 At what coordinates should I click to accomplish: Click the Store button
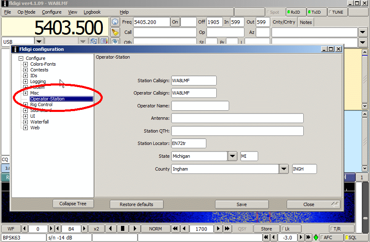click(266, 229)
